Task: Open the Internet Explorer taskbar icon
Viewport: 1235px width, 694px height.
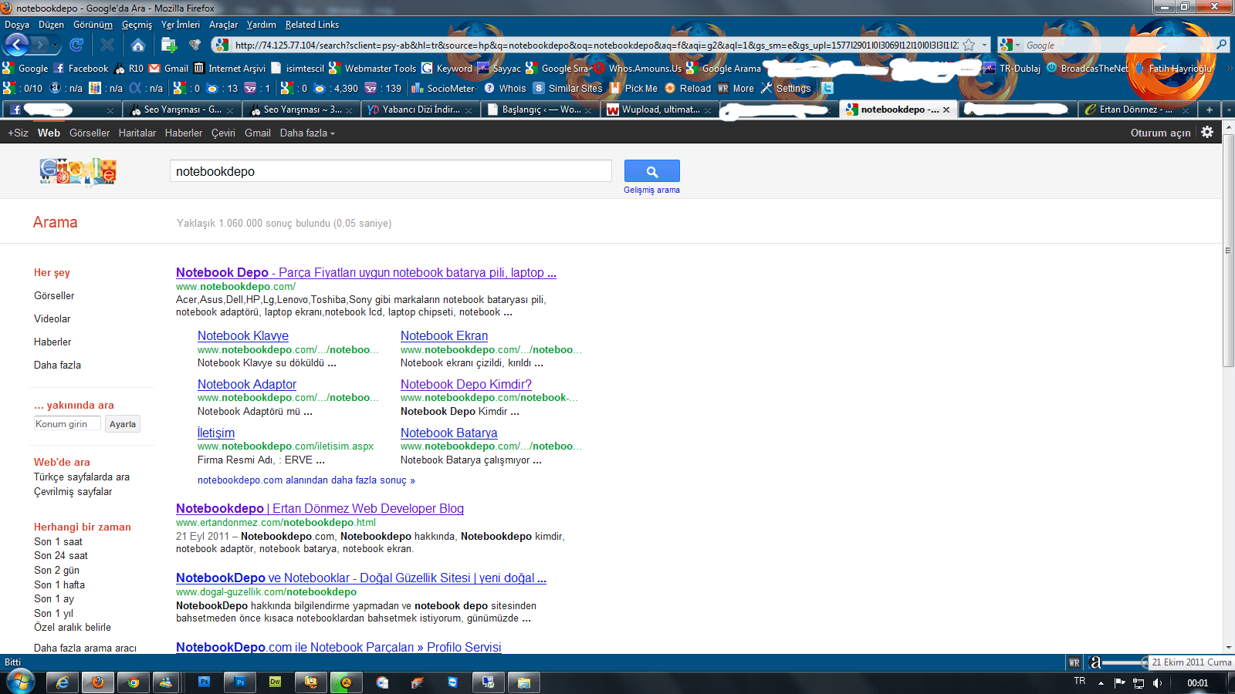Action: [x=63, y=682]
